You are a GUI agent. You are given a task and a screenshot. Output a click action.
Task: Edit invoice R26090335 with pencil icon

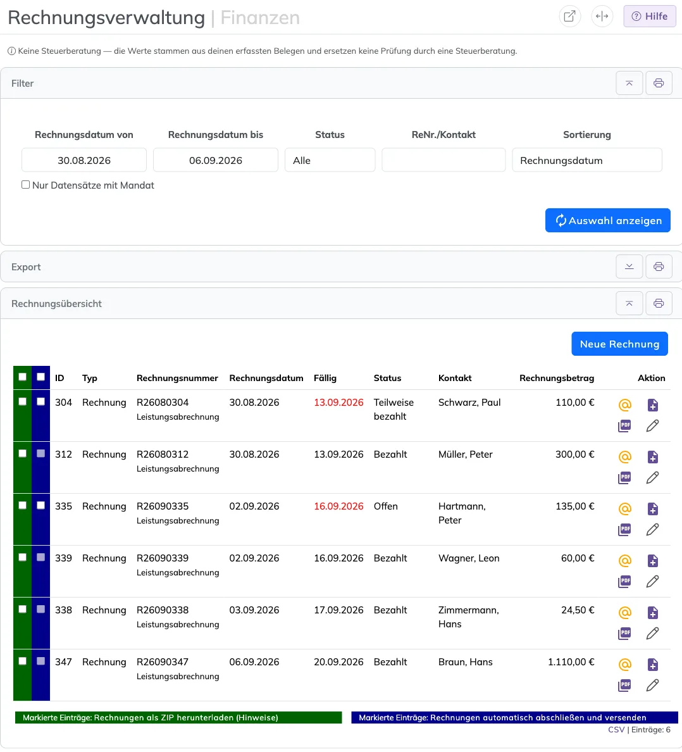[x=652, y=529]
